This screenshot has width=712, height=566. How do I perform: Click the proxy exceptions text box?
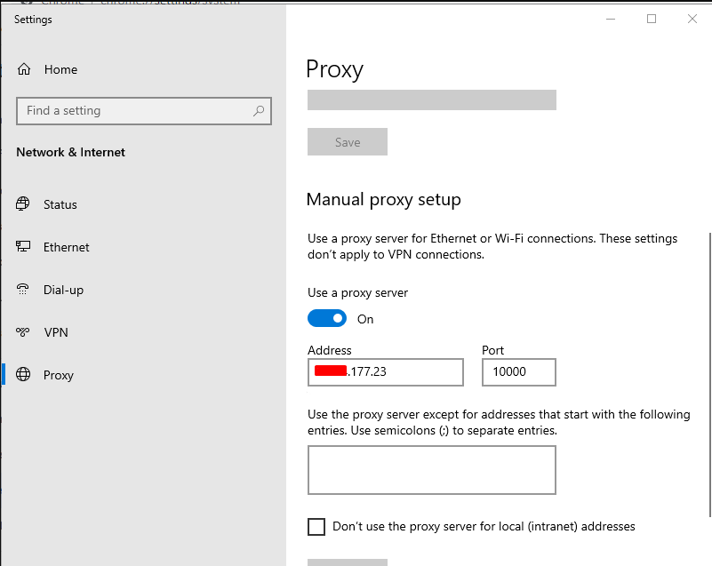432,470
